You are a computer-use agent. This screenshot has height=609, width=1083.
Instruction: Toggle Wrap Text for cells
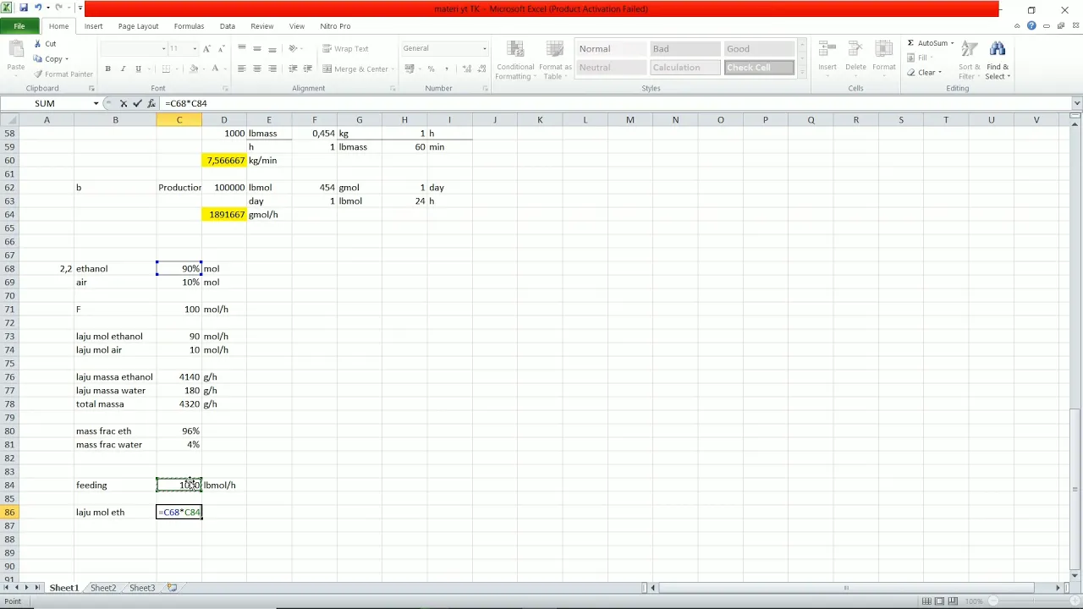click(x=345, y=49)
